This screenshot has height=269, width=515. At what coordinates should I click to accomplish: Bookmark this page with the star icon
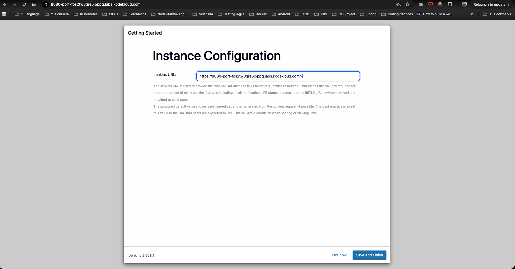407,4
